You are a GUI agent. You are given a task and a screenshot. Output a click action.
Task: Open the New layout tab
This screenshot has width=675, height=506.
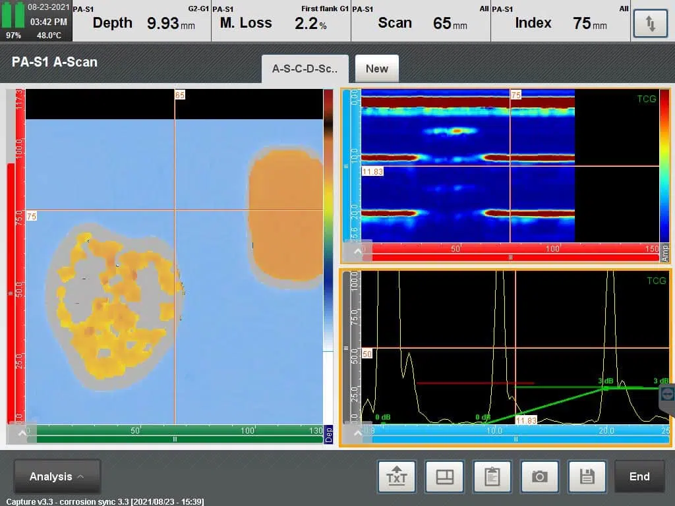coord(376,68)
